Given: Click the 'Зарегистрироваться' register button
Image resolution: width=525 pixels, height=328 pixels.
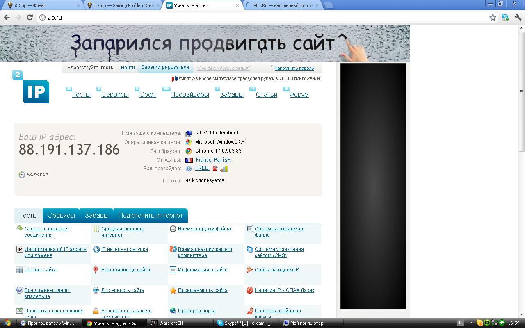Looking at the screenshot, I should tap(165, 68).
